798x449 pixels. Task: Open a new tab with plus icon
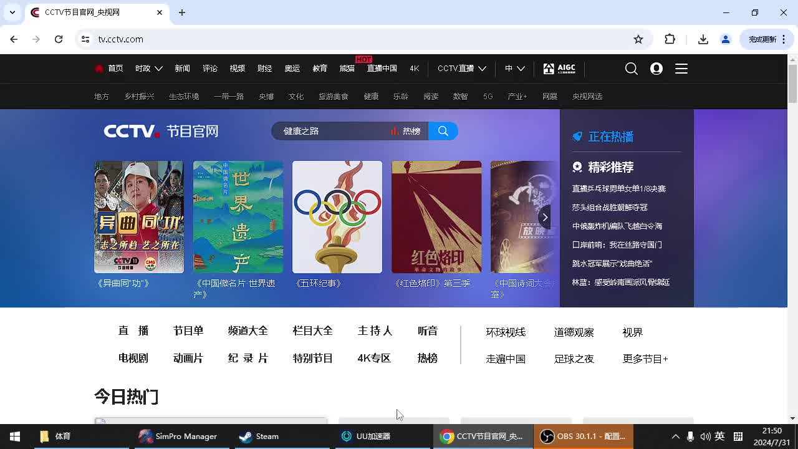[182, 12]
